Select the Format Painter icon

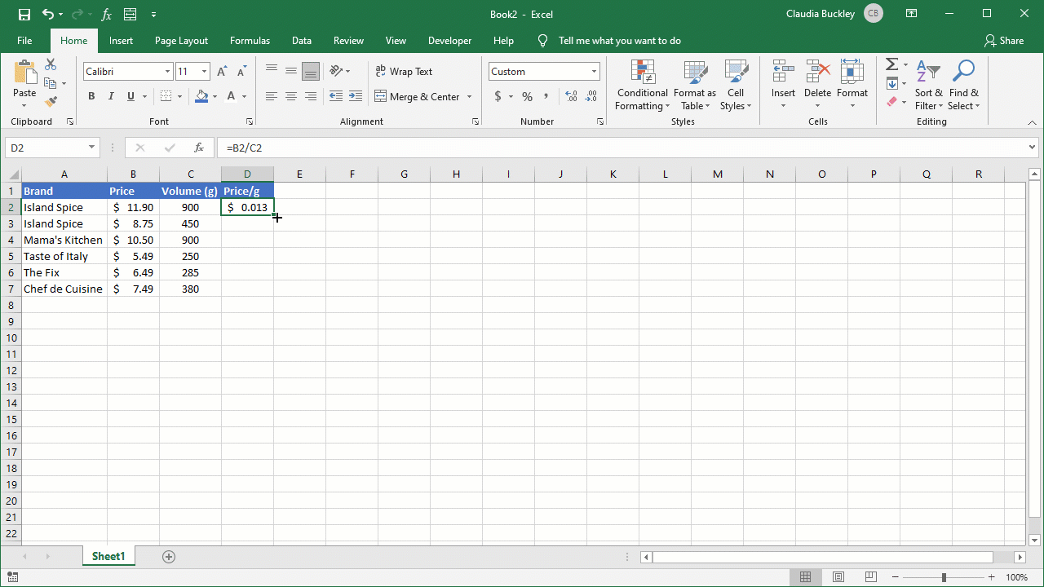pos(49,100)
